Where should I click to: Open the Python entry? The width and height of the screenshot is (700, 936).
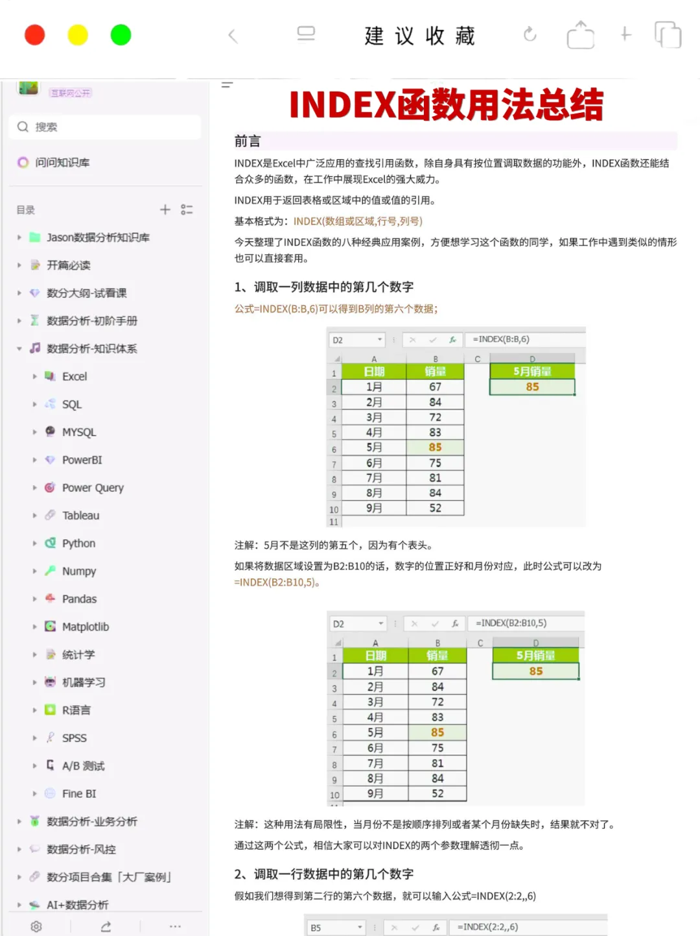pyautogui.click(x=78, y=544)
